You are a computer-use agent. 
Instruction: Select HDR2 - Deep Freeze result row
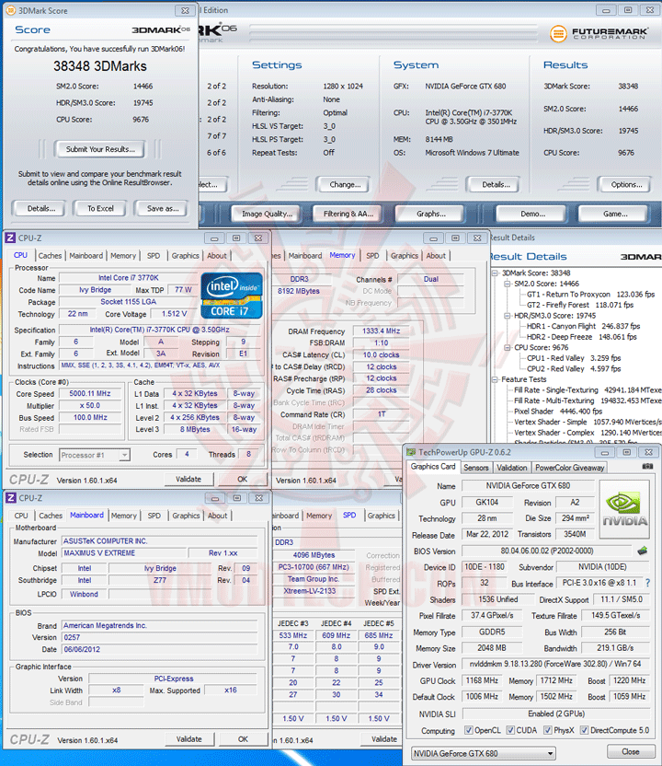coord(583,337)
